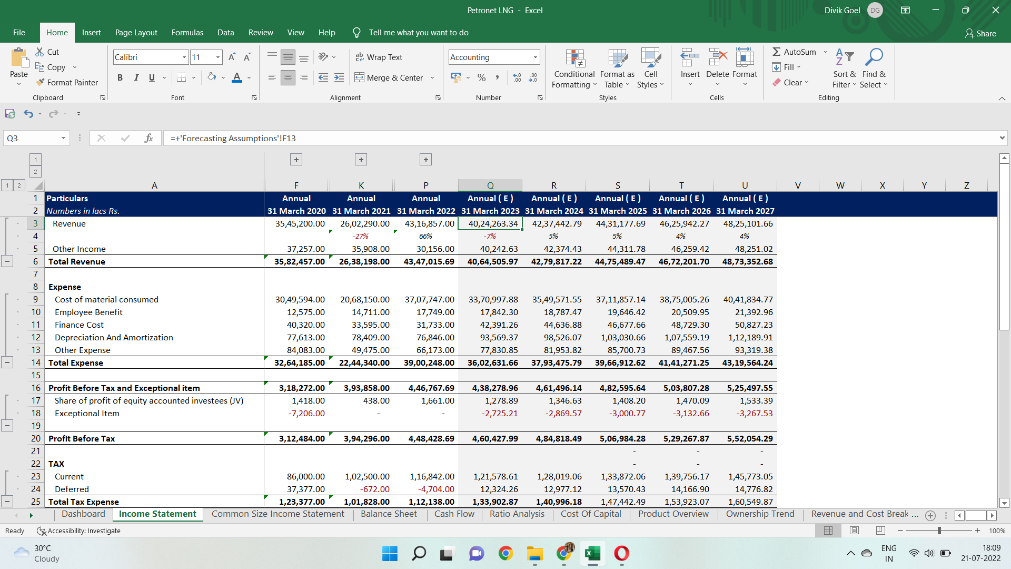
Task: Click the Insert Function fx icon
Action: tap(148, 138)
